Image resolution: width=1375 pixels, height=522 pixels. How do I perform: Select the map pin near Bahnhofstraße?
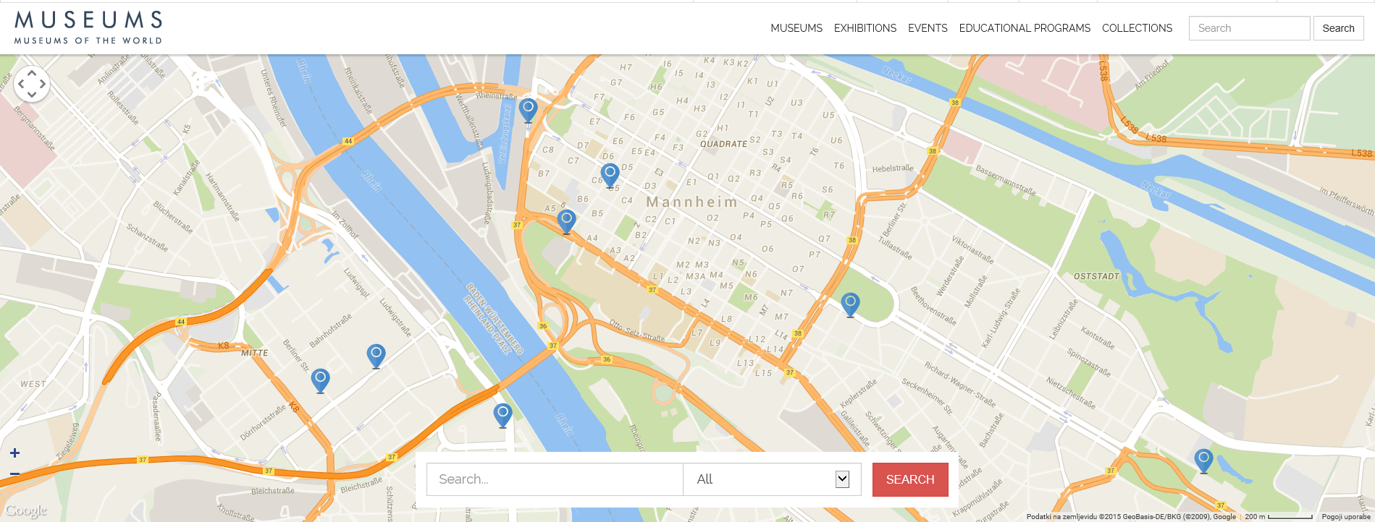pos(376,355)
